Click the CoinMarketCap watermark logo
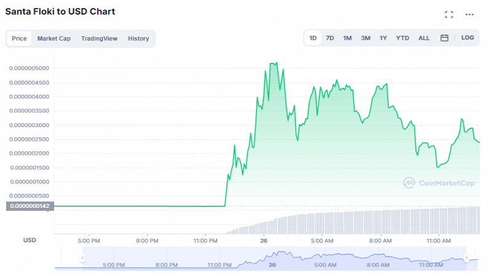Viewport: 492px width, 276px height. 438,183
